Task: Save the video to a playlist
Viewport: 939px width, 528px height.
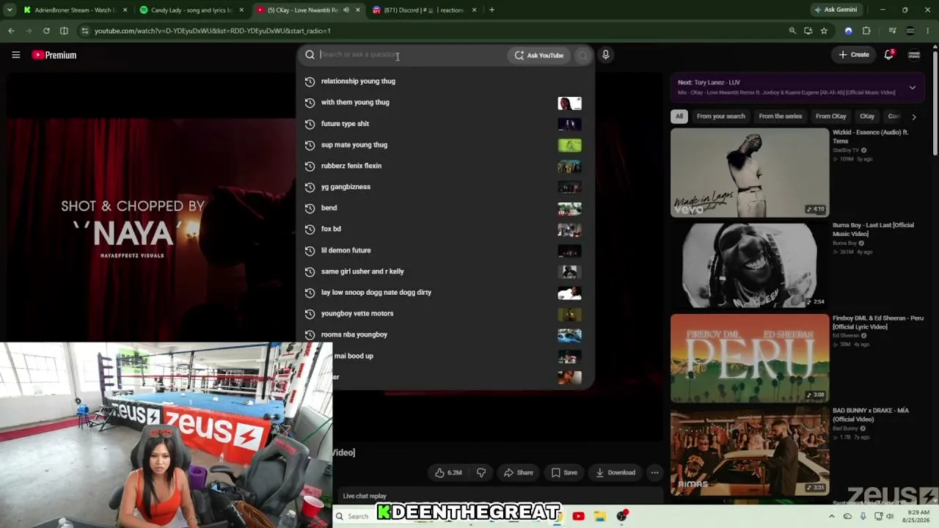Action: [564, 473]
